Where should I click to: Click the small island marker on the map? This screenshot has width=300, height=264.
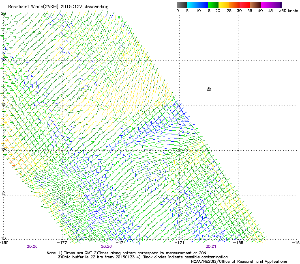pyautogui.click(x=209, y=89)
